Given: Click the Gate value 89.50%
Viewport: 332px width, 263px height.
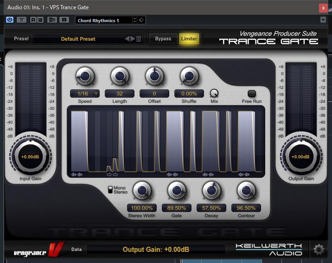Looking at the screenshot, I should [177, 208].
